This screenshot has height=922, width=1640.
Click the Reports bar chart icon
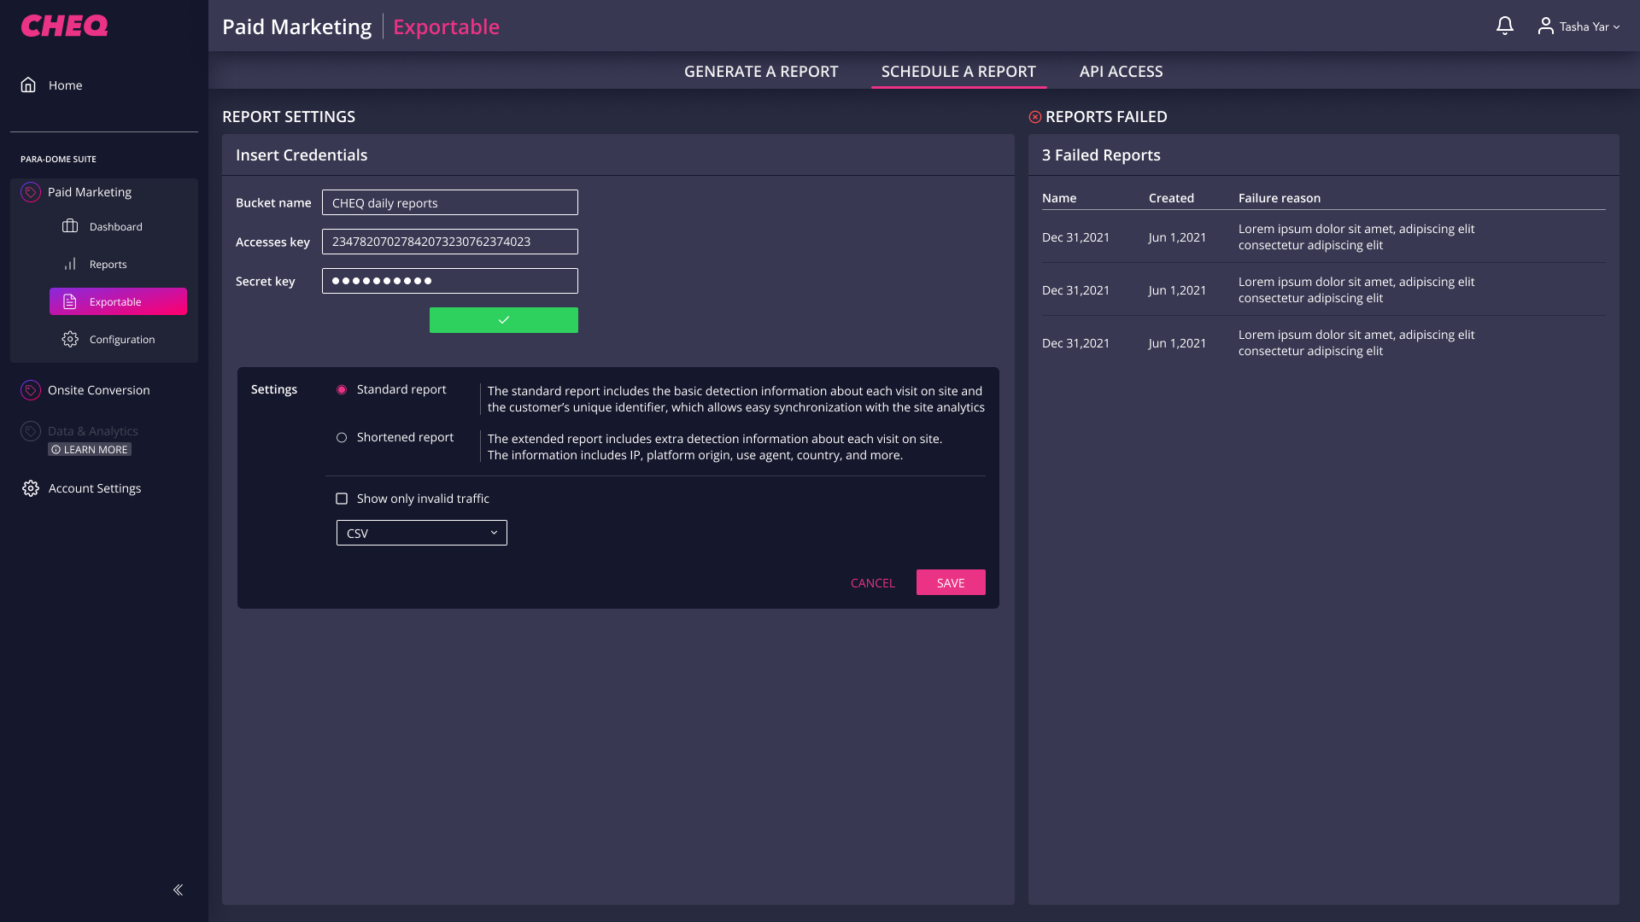tap(70, 264)
